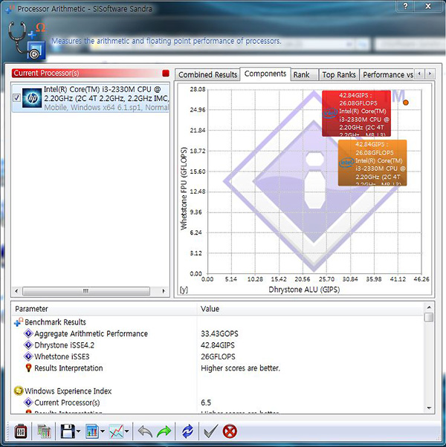Toggle the Intel Core i3-2330M processor checkbox
The width and height of the screenshot is (446, 447).
[16, 98]
